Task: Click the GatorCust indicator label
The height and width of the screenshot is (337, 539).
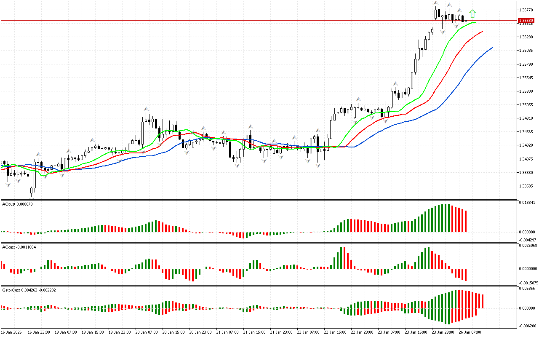Action: 29,290
